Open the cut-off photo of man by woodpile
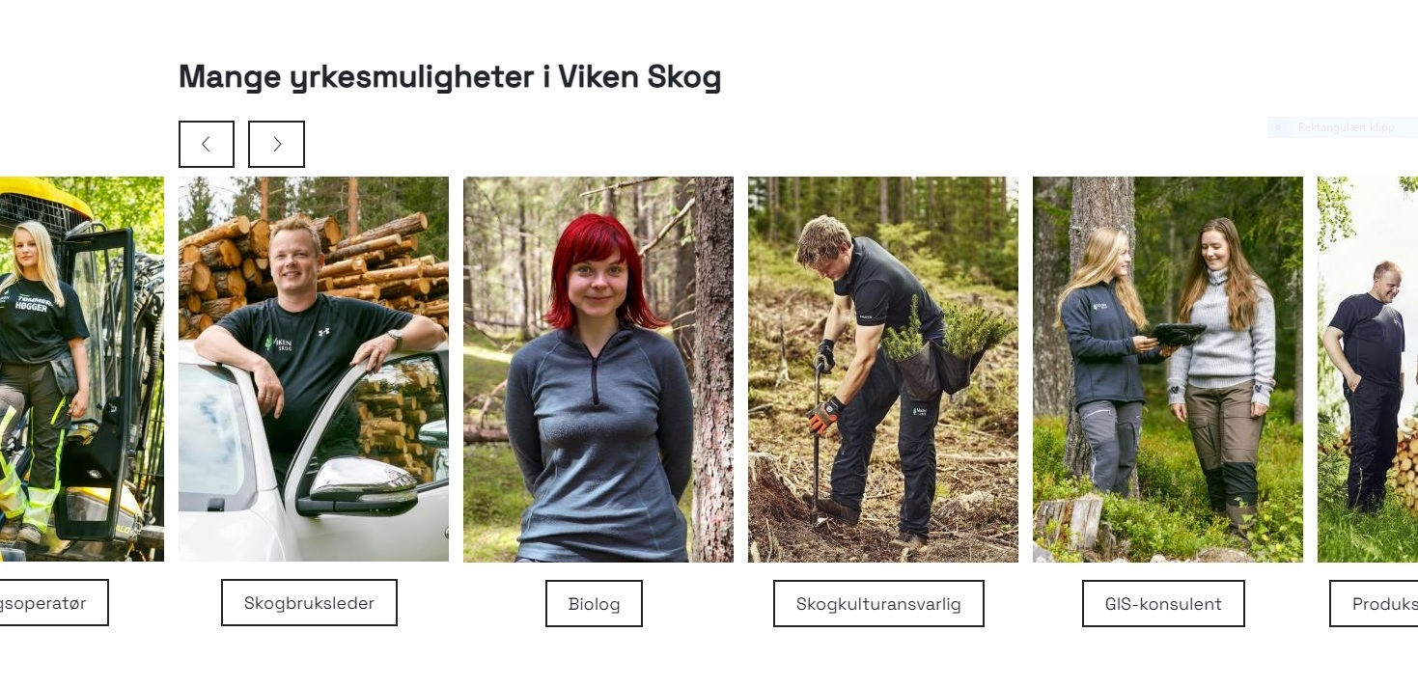1418x687 pixels. [1368, 369]
